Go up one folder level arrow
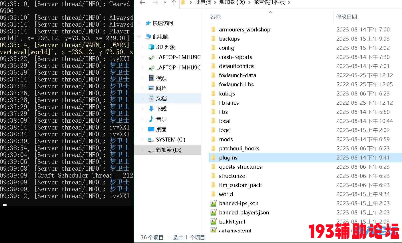Screen dimensions: 402x243 pyautogui.click(x=174, y=3)
